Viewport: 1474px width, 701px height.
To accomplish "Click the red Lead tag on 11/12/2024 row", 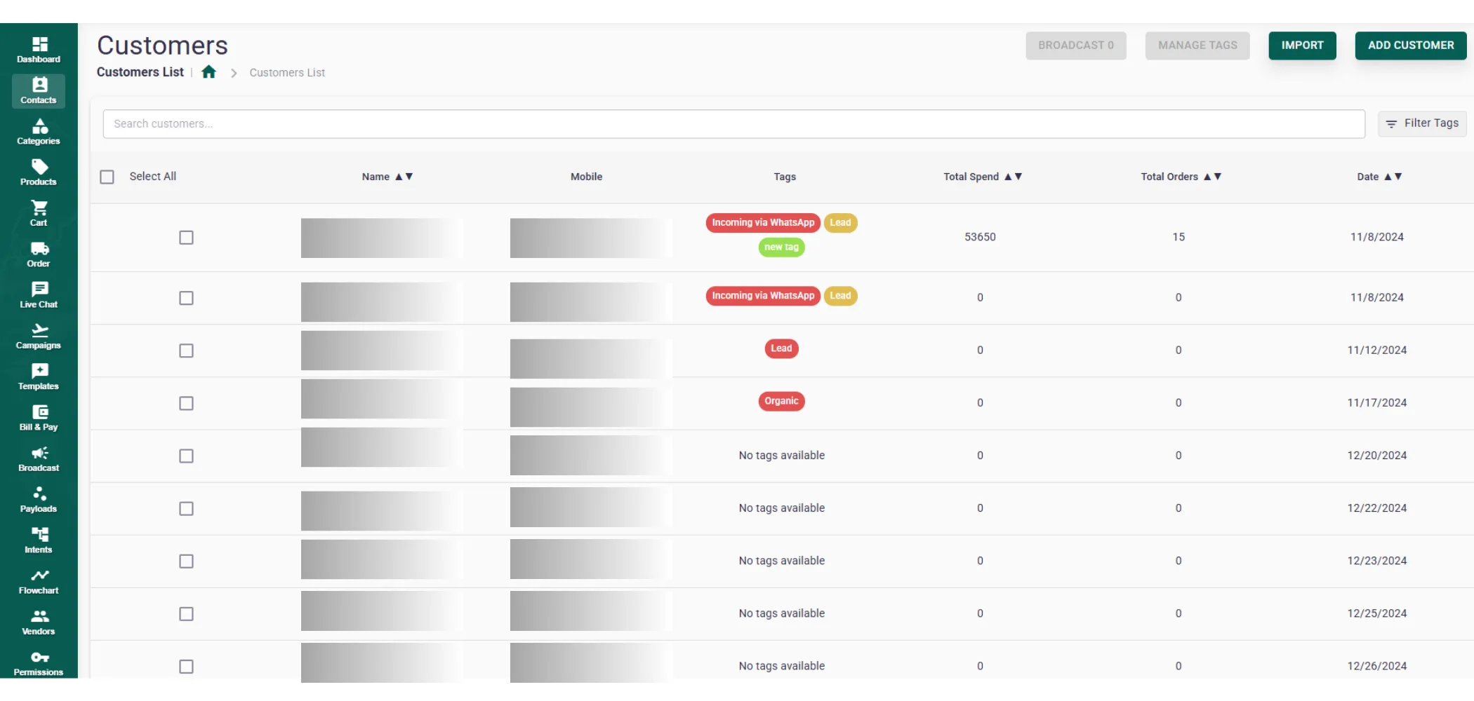I will 781,348.
